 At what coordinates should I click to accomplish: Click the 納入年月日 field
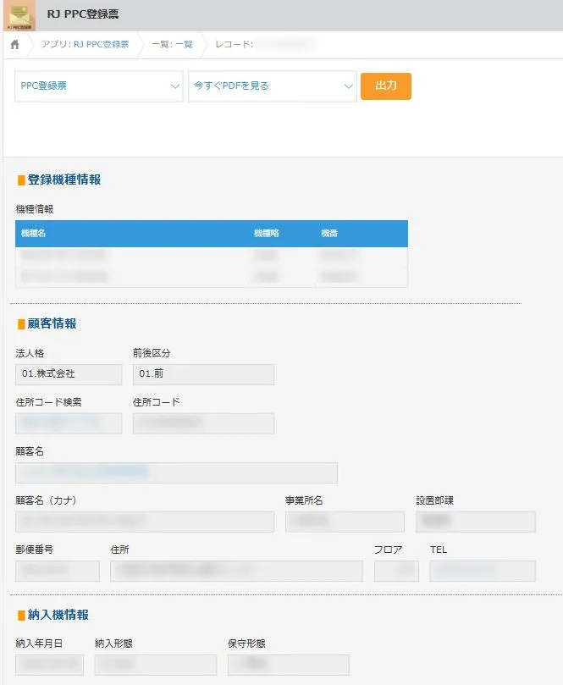pos(49,665)
